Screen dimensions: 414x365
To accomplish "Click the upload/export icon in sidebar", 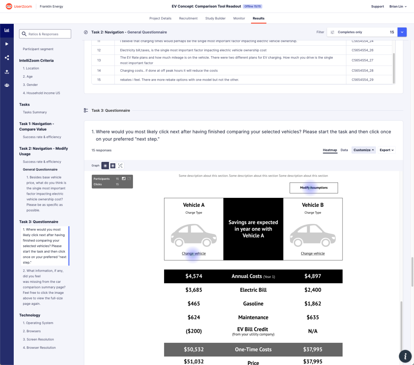I will click(x=7, y=72).
